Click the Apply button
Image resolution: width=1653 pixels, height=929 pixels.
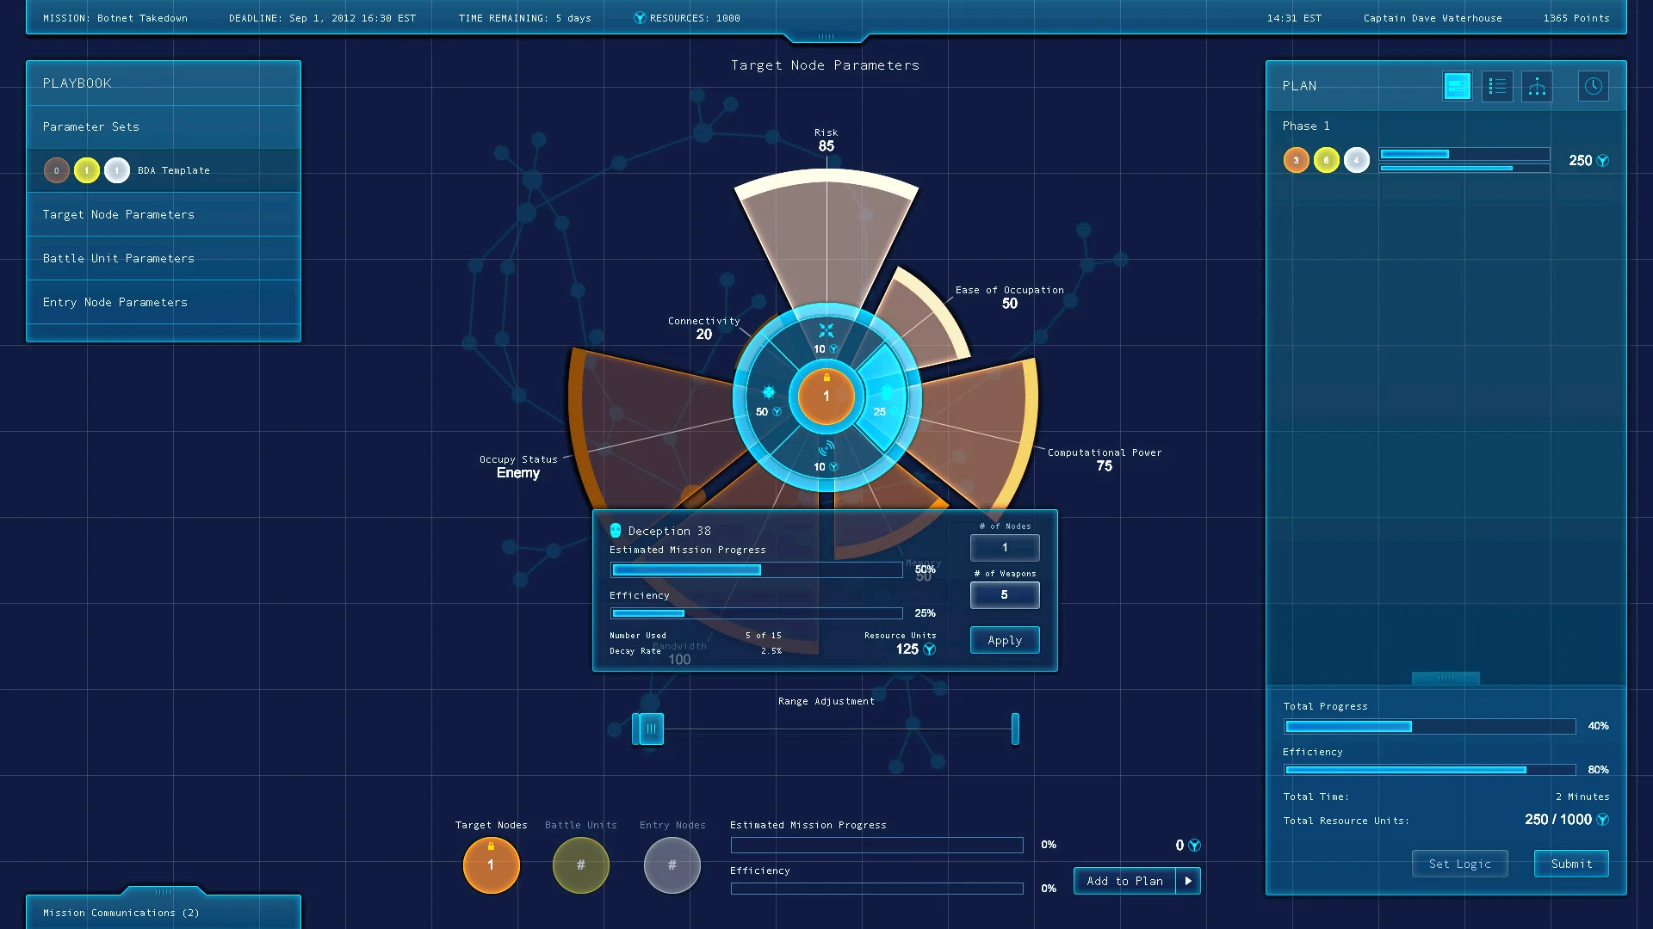(1004, 640)
